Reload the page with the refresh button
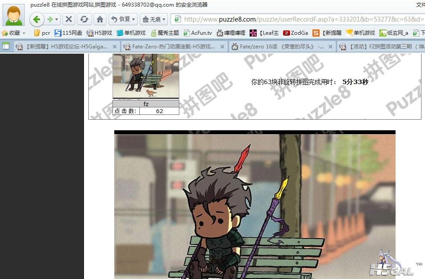This screenshot has height=279, width=425. 84,19
